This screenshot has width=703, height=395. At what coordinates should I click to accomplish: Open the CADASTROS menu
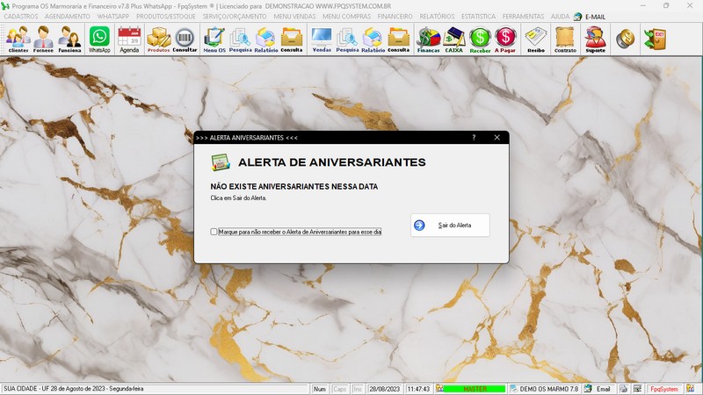click(20, 17)
